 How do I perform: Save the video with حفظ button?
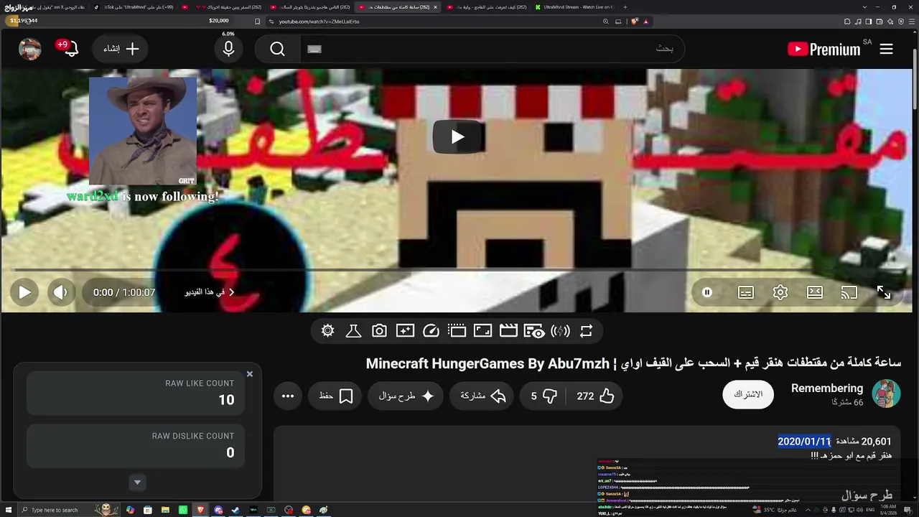[x=335, y=396]
